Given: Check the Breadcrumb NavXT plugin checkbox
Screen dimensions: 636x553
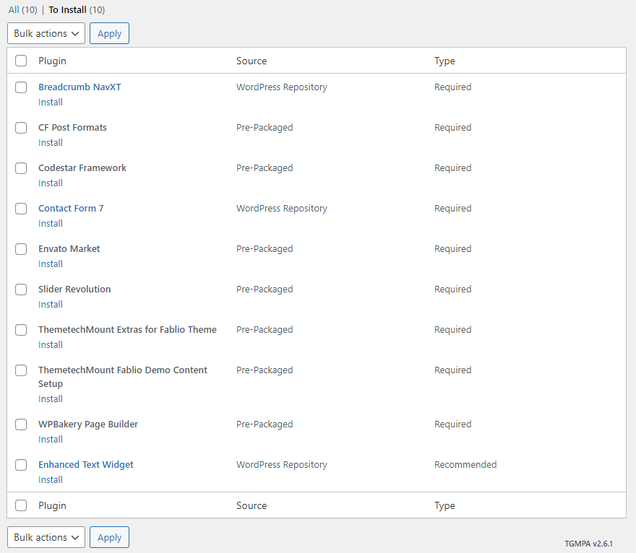Looking at the screenshot, I should tap(21, 87).
